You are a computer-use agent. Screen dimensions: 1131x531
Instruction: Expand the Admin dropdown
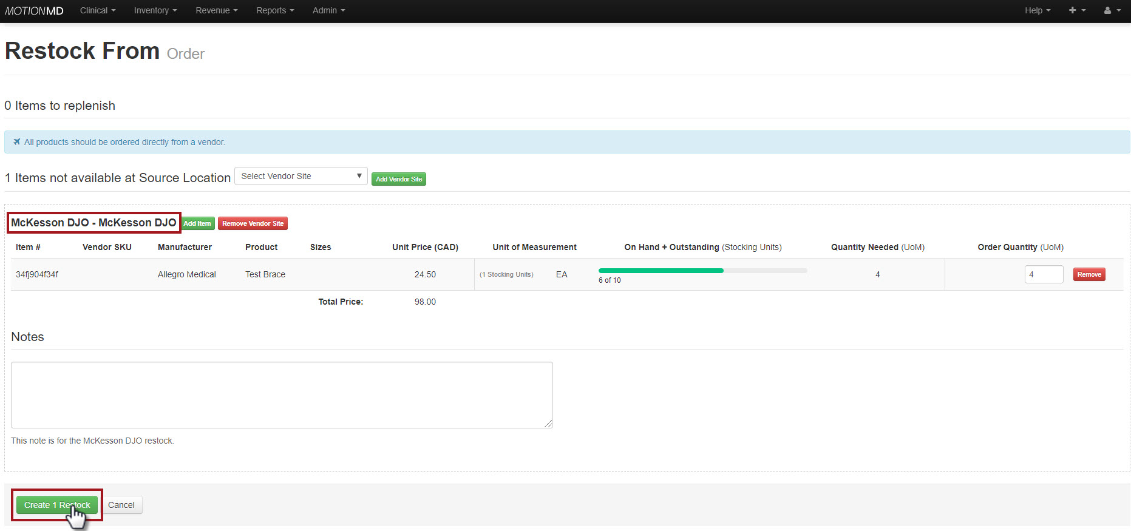(x=328, y=10)
